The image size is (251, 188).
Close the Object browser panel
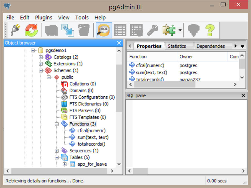(119, 43)
